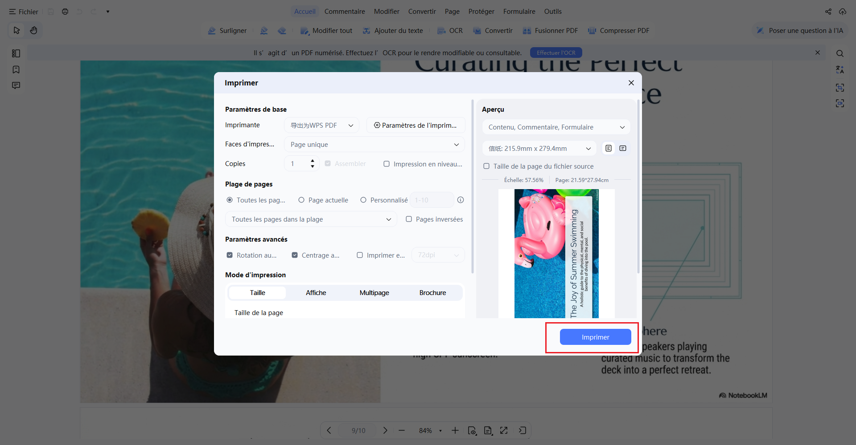Click the fullscreen expand icon in bottom bar

coord(504,430)
